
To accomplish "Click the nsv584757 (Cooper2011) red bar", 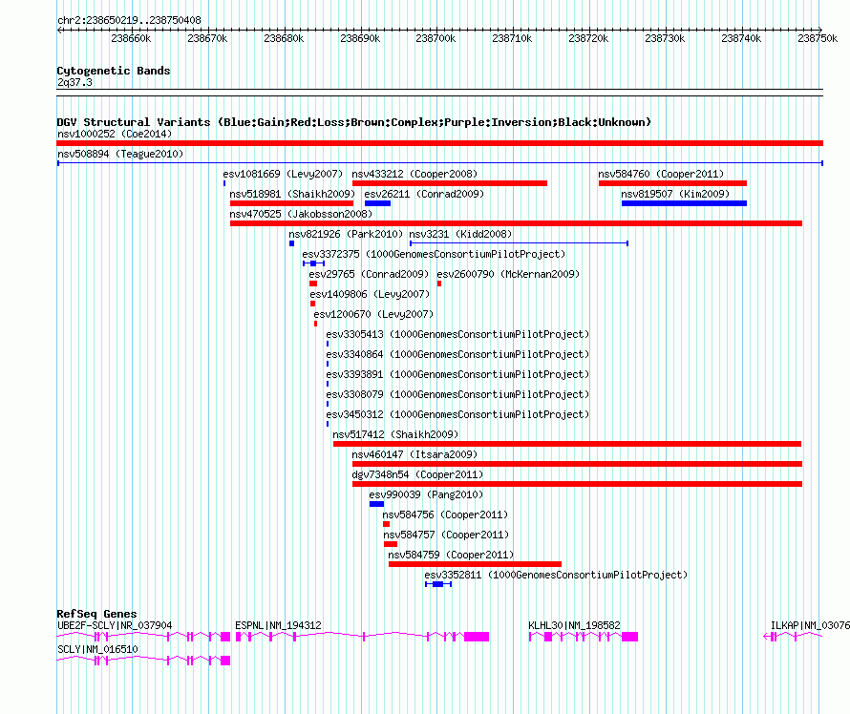I will pyautogui.click(x=391, y=544).
